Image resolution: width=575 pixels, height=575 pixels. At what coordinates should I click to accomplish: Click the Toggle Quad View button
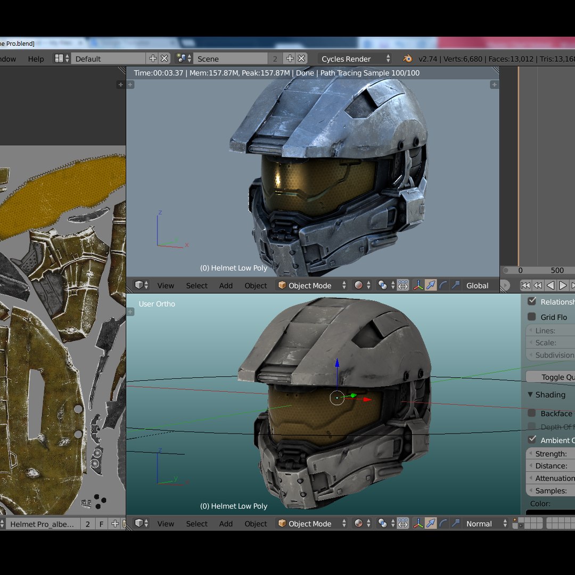pyautogui.click(x=551, y=377)
